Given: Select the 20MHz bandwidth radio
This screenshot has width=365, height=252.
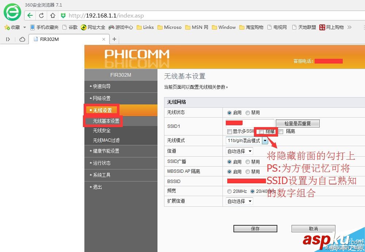Looking at the screenshot, I should click(x=230, y=191).
